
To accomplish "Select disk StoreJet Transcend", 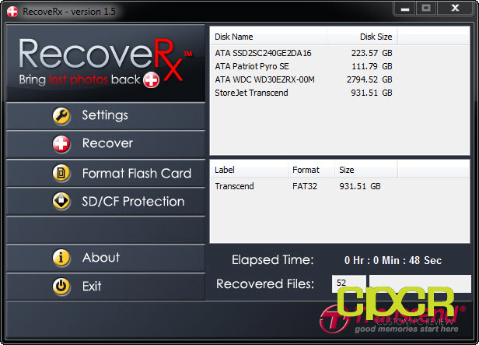I will point(251,93).
